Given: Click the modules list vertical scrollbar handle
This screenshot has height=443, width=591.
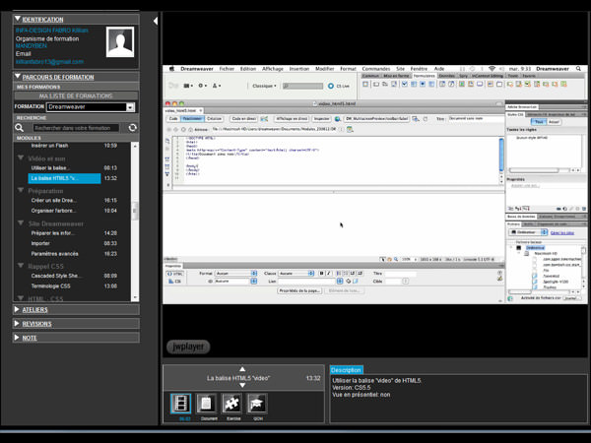Looking at the screenshot, I should point(135,211).
